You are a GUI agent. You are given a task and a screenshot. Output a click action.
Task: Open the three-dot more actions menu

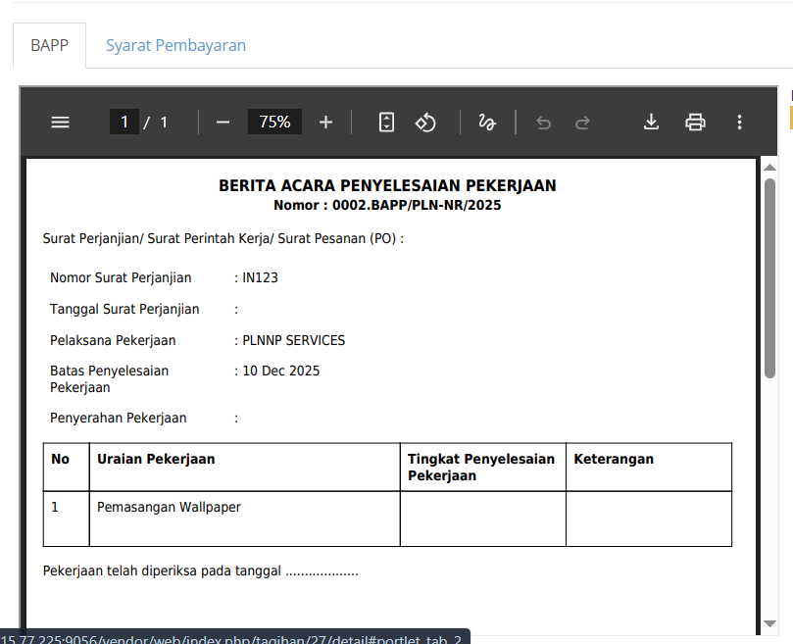[739, 123]
